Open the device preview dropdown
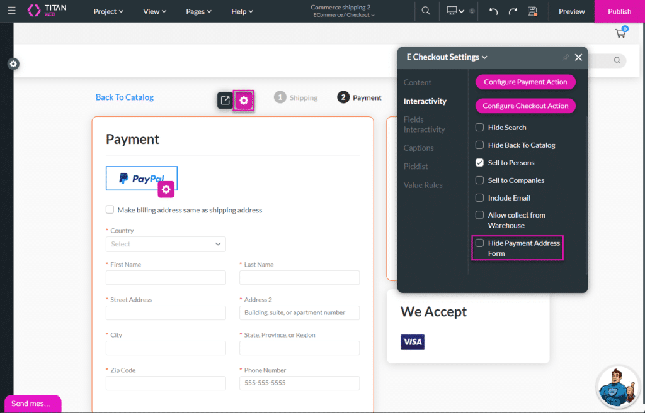 [x=455, y=11]
